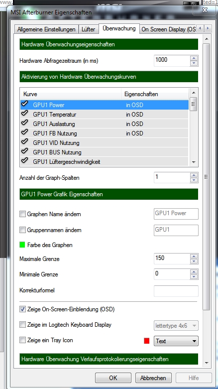Toggle the checkmark for GPU1 Power curve
This screenshot has width=218, height=389.
(24, 104)
